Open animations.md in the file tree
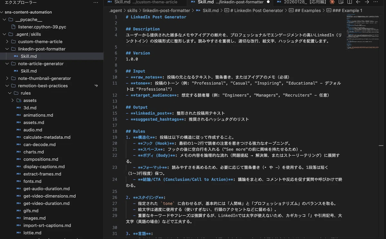386x239 pixels. [x=51, y=115]
